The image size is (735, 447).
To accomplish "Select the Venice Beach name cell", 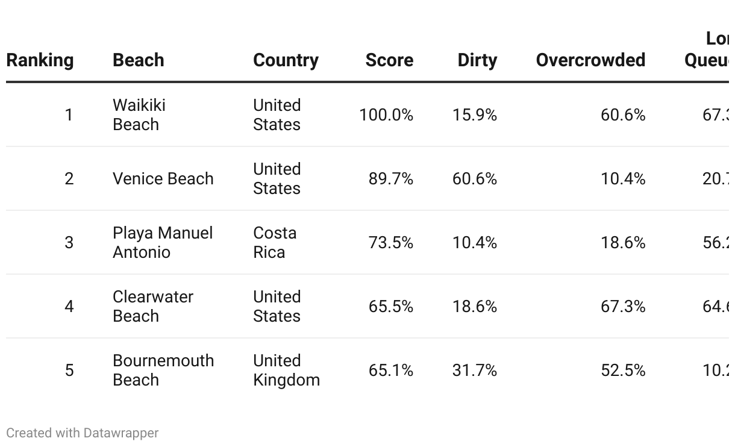I will pyautogui.click(x=163, y=179).
